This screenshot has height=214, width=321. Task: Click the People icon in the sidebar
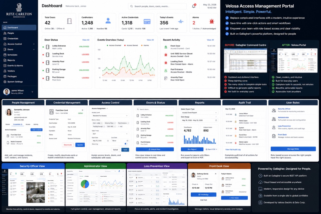5,33
